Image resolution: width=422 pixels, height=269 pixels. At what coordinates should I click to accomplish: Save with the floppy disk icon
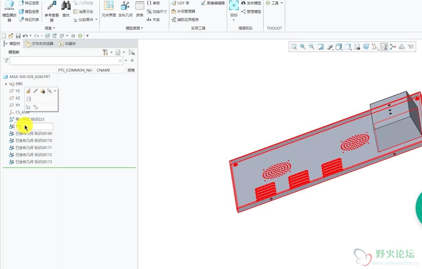click(18, 36)
